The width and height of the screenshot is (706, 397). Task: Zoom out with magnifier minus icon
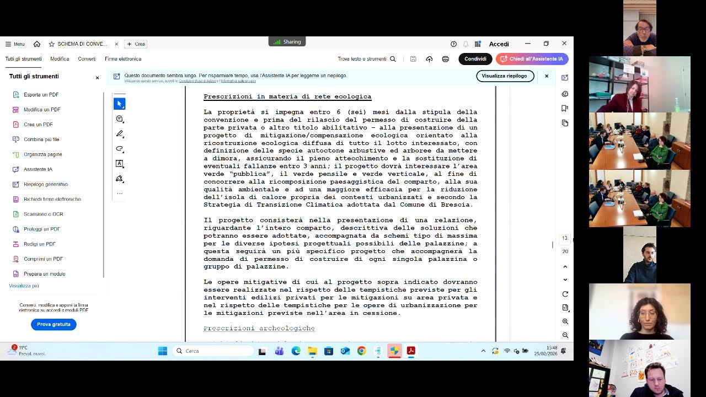565,335
